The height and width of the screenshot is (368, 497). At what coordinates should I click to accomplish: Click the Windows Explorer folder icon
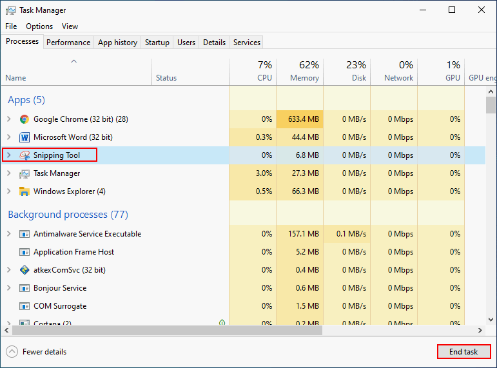pyautogui.click(x=24, y=191)
